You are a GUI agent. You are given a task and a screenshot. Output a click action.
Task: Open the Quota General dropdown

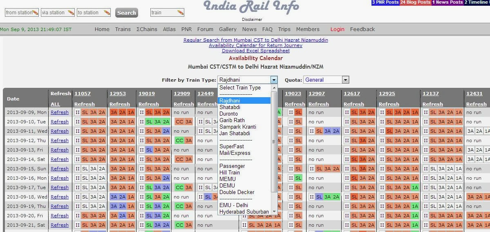point(326,80)
